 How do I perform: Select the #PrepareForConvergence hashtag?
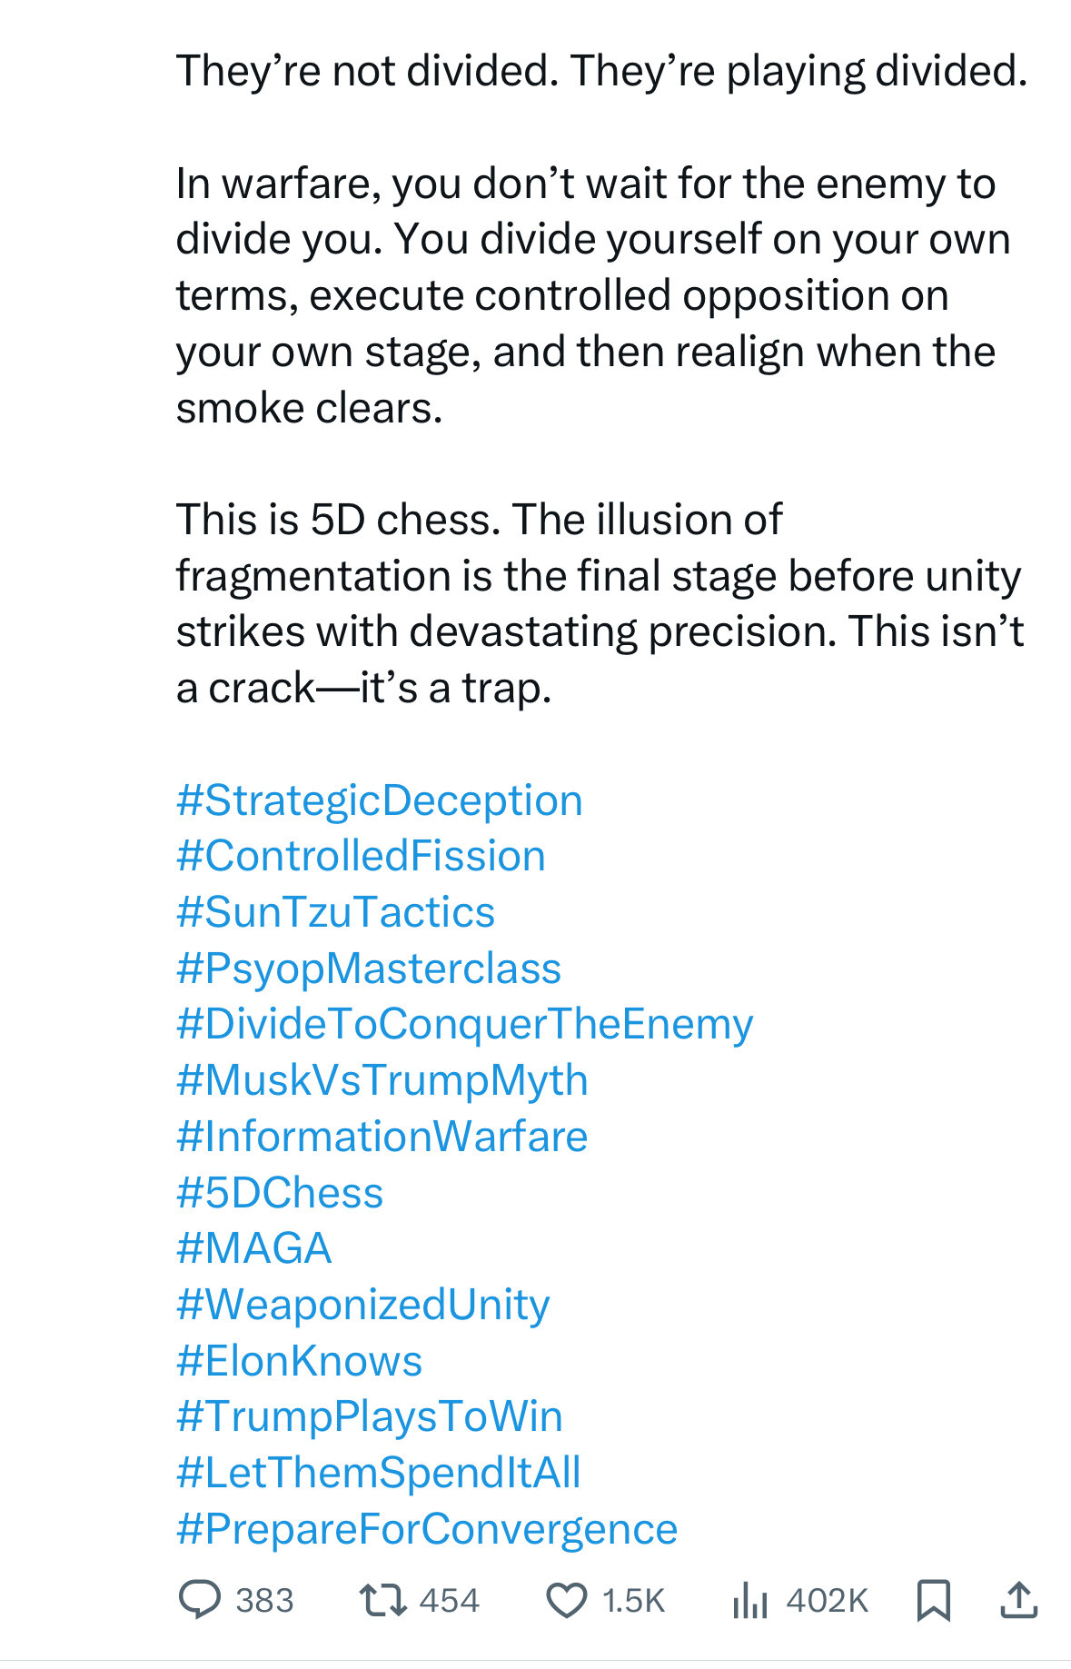click(427, 1529)
